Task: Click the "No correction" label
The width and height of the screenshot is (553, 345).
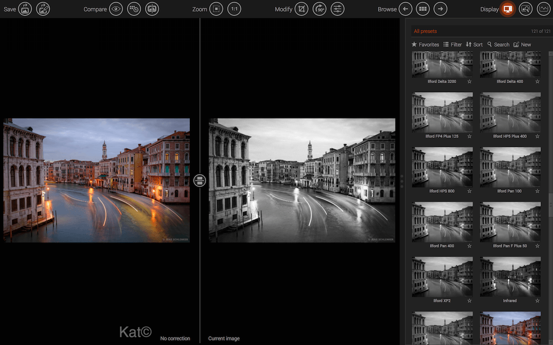Action: 175,339
